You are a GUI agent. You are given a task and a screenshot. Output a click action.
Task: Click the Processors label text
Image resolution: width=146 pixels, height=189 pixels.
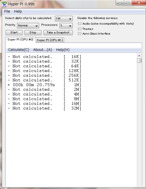tap(49, 25)
